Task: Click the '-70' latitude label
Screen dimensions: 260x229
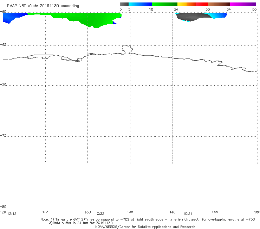Action: click(x=3, y=85)
